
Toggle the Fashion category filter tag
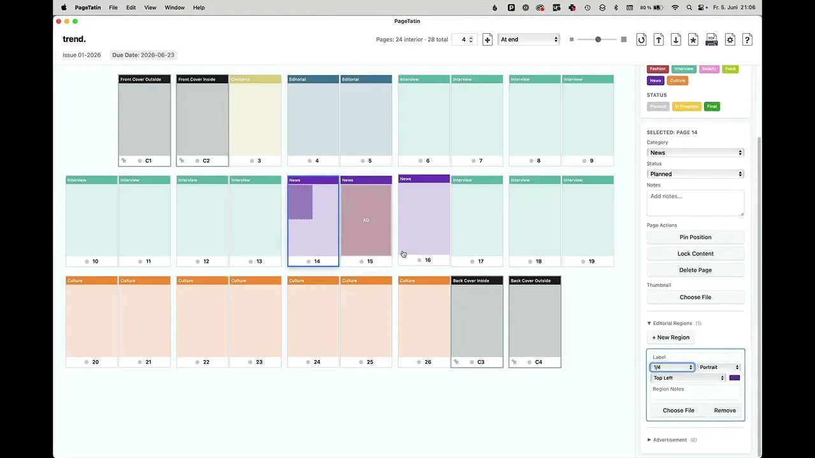pyautogui.click(x=658, y=69)
